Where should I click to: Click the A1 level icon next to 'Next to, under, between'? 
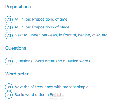9,36
